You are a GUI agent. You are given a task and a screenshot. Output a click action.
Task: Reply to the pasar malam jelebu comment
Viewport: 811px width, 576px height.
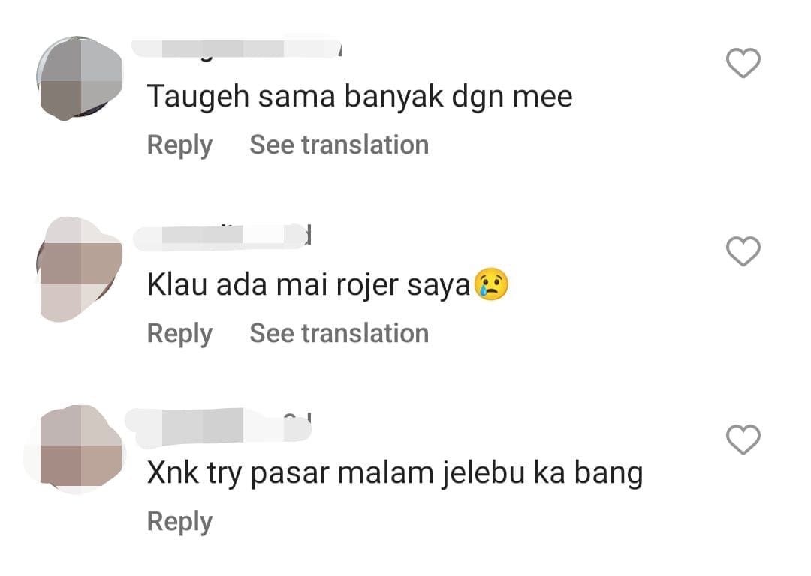pyautogui.click(x=179, y=522)
